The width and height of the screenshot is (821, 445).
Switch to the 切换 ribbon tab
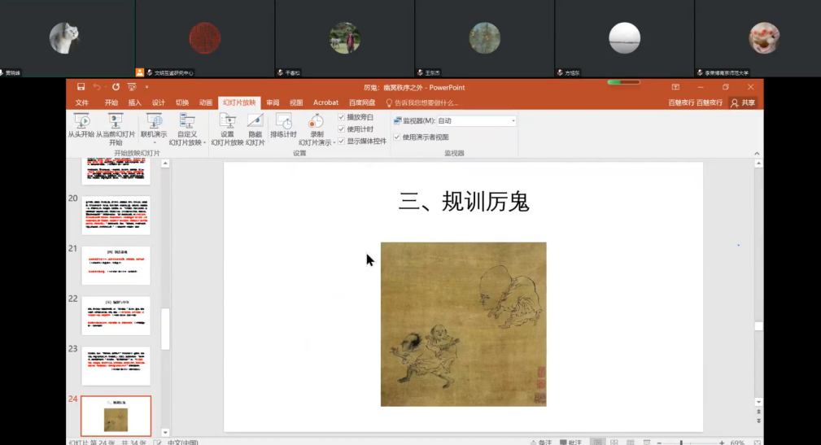point(182,103)
